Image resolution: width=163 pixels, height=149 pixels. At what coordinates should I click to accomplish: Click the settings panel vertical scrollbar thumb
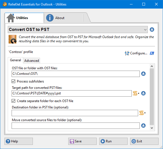[152, 97]
